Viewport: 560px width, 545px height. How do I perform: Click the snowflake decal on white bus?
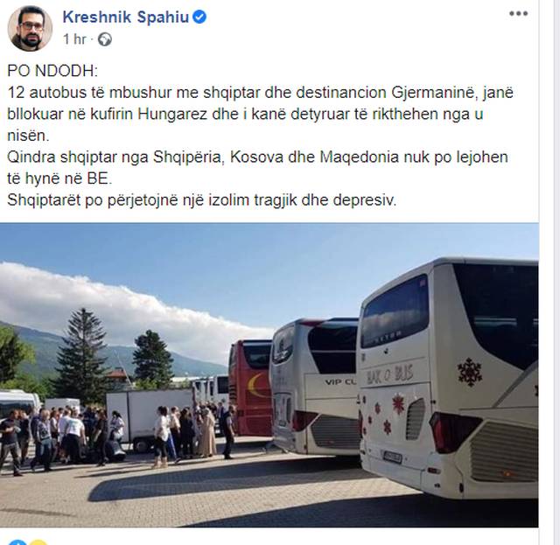coord(470,372)
